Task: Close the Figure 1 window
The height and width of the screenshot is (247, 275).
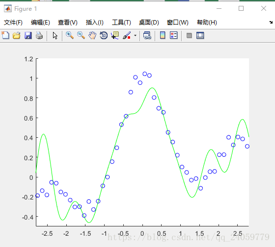Action: [x=264, y=8]
